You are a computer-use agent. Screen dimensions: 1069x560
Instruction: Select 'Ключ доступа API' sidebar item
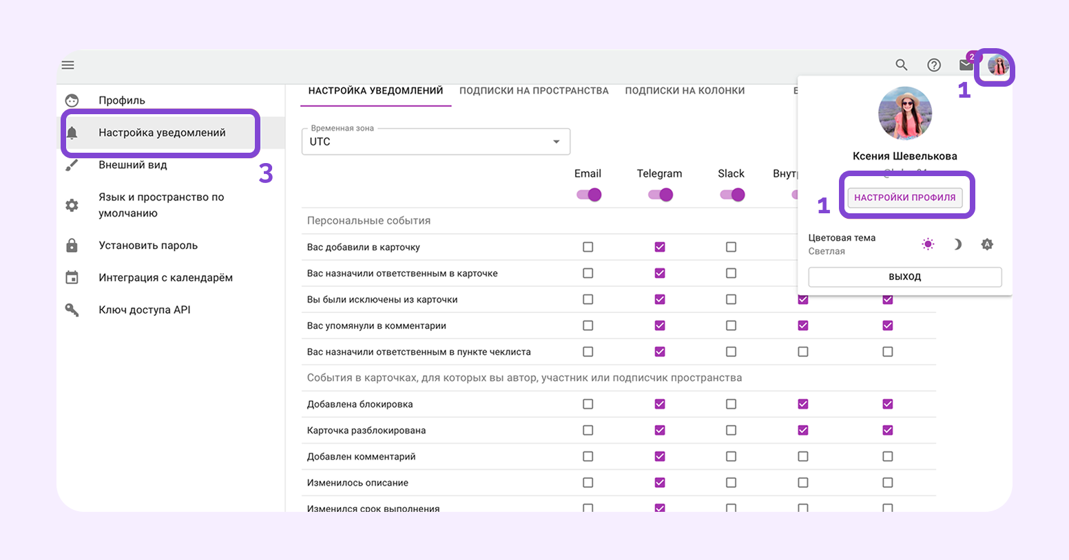pyautogui.click(x=145, y=310)
